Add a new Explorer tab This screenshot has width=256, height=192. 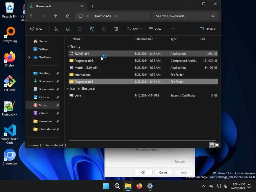point(92,6)
